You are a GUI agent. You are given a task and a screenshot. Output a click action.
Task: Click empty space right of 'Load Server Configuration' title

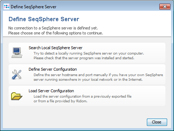tap(119, 91)
